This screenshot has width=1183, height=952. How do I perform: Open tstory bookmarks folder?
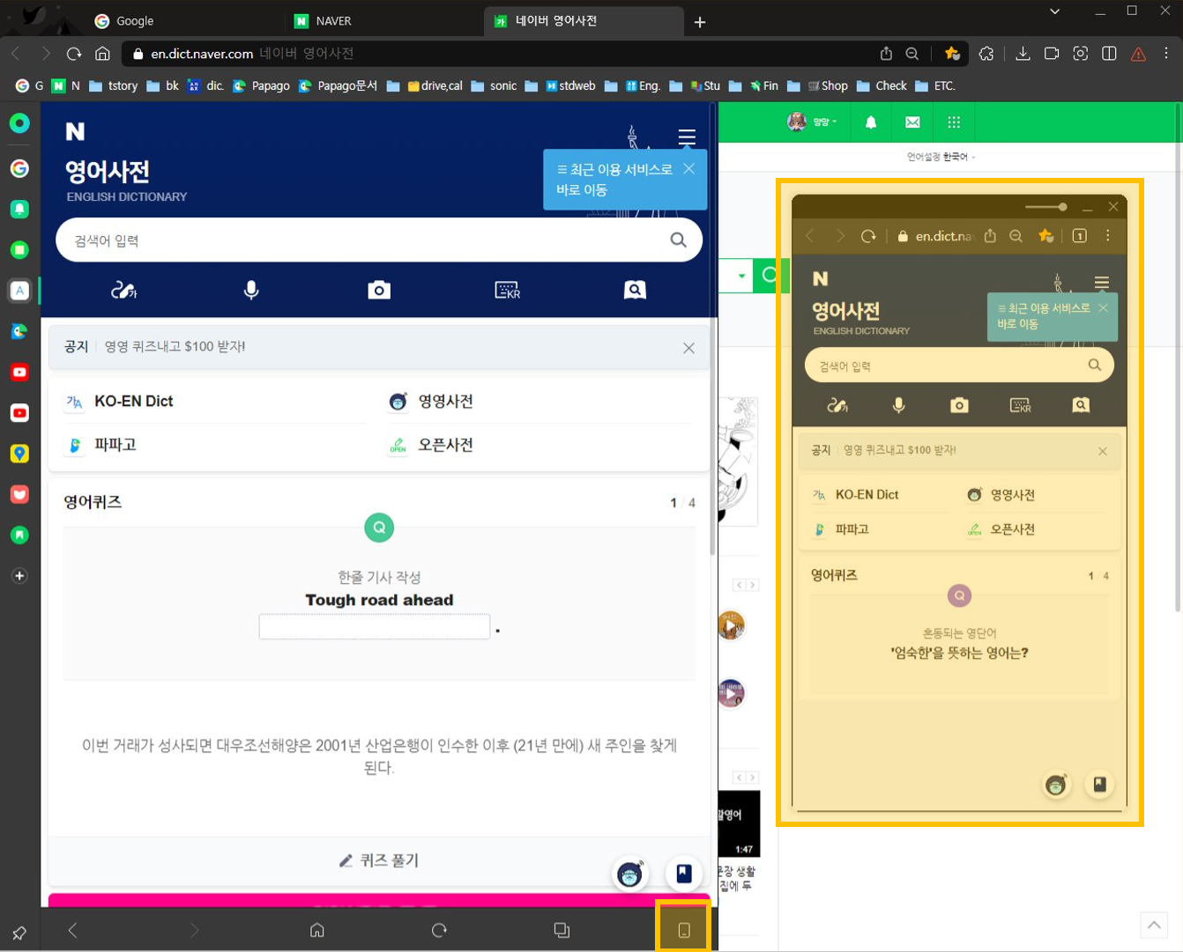click(113, 85)
